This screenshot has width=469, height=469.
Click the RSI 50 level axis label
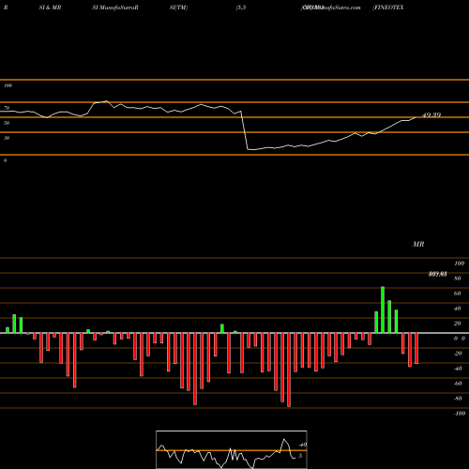click(x=7, y=123)
